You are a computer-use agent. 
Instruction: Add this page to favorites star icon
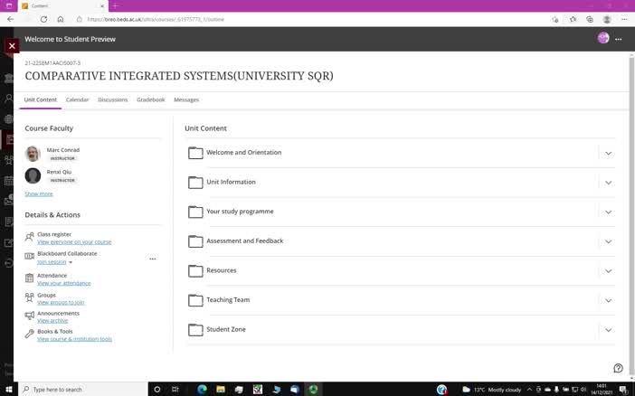click(x=554, y=19)
